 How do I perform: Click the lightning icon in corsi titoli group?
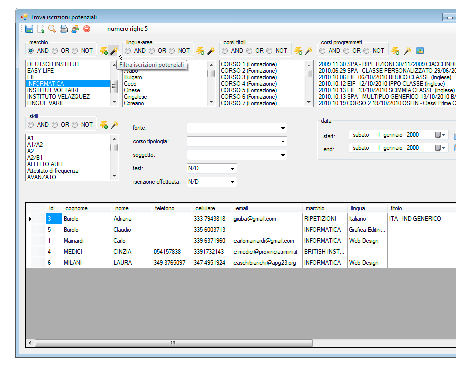pyautogui.click(x=298, y=51)
